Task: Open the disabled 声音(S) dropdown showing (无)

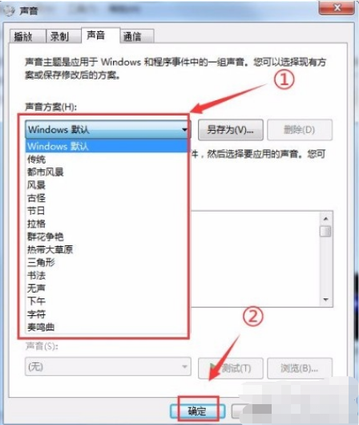Action: click(x=108, y=366)
